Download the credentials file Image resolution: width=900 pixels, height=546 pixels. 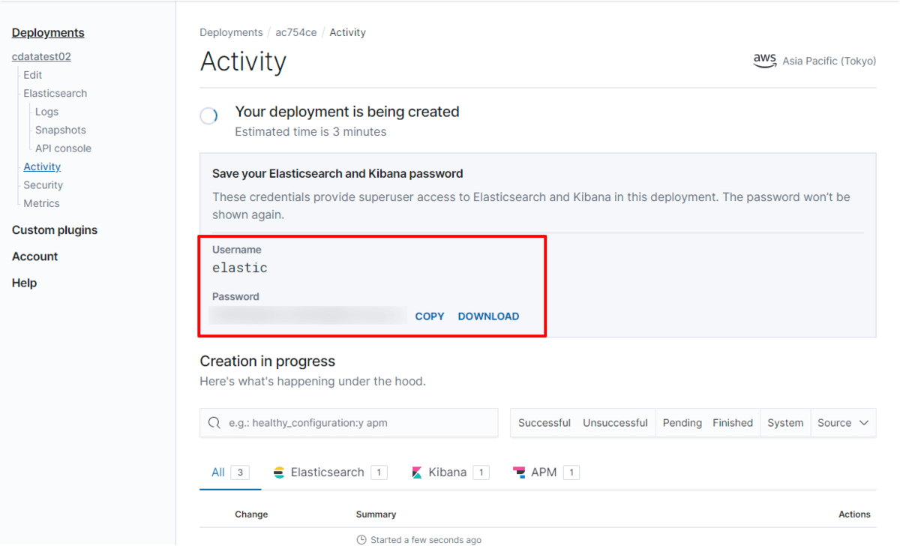point(488,316)
